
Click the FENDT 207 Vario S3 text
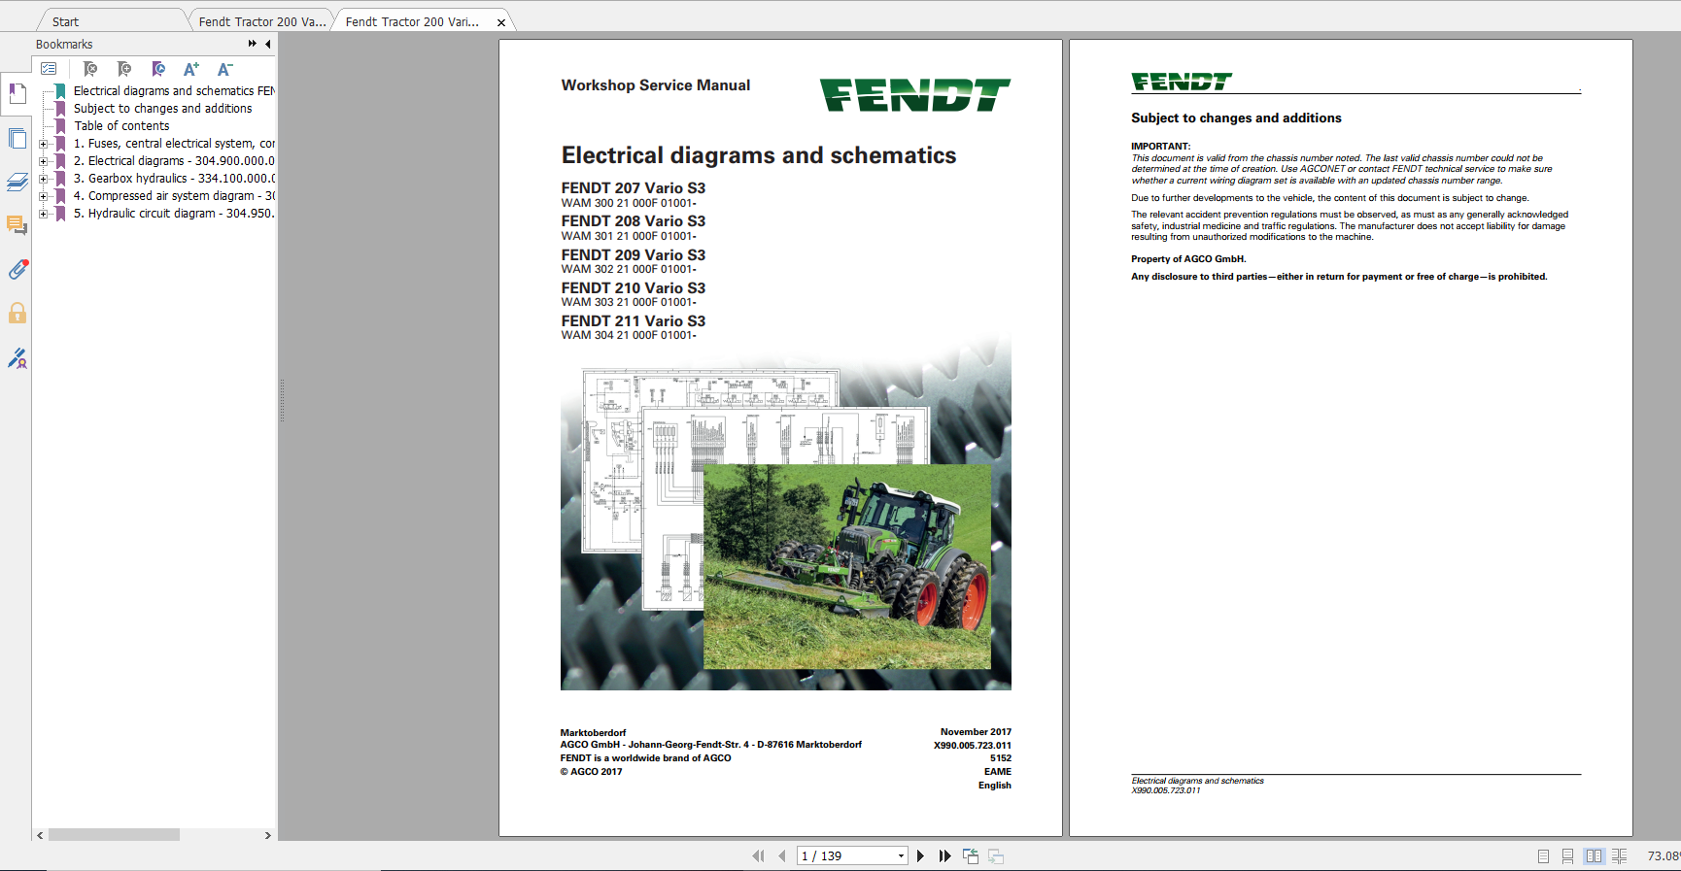coord(634,188)
